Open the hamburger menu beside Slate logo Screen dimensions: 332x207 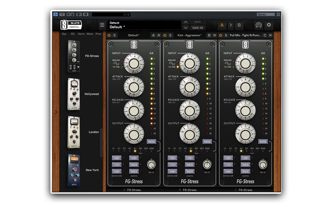click(102, 25)
